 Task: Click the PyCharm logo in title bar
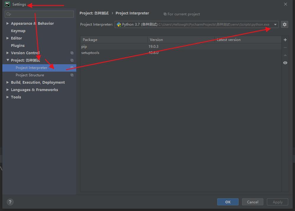(x=7, y=4)
